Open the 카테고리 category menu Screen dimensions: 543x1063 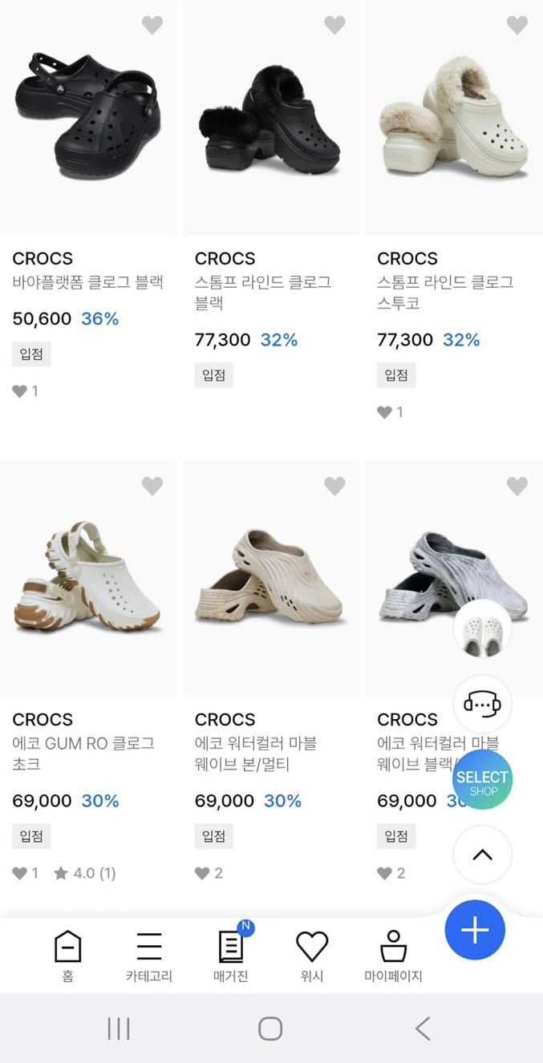(x=149, y=956)
